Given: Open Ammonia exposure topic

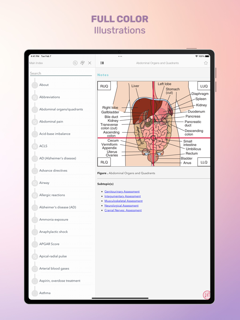Looking at the screenshot, I should [54, 220].
